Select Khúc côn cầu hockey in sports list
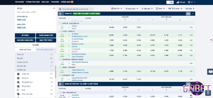 pos(35,94)
